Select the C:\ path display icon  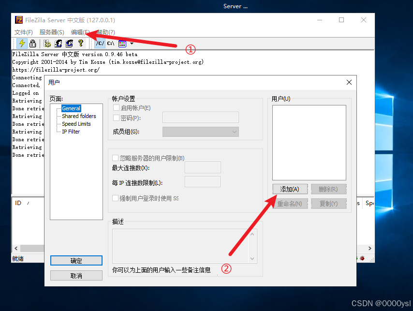pos(111,44)
